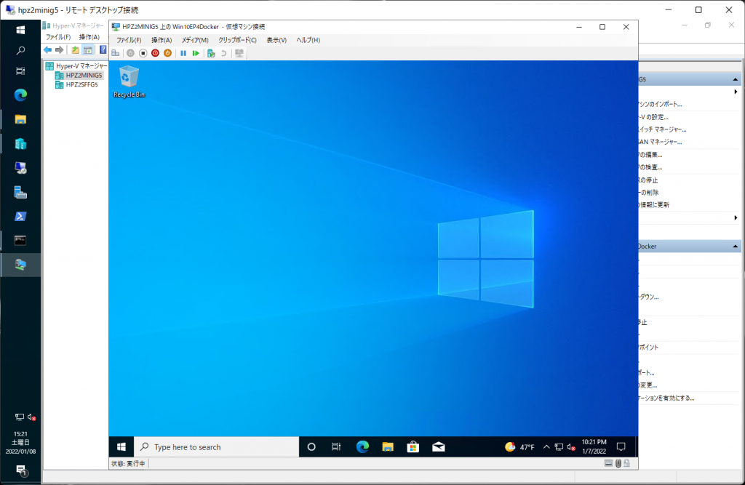Viewport: 745px width, 485px height.
Task: Click the Enhanced Session toolbar icon
Action: pyautogui.click(x=239, y=53)
